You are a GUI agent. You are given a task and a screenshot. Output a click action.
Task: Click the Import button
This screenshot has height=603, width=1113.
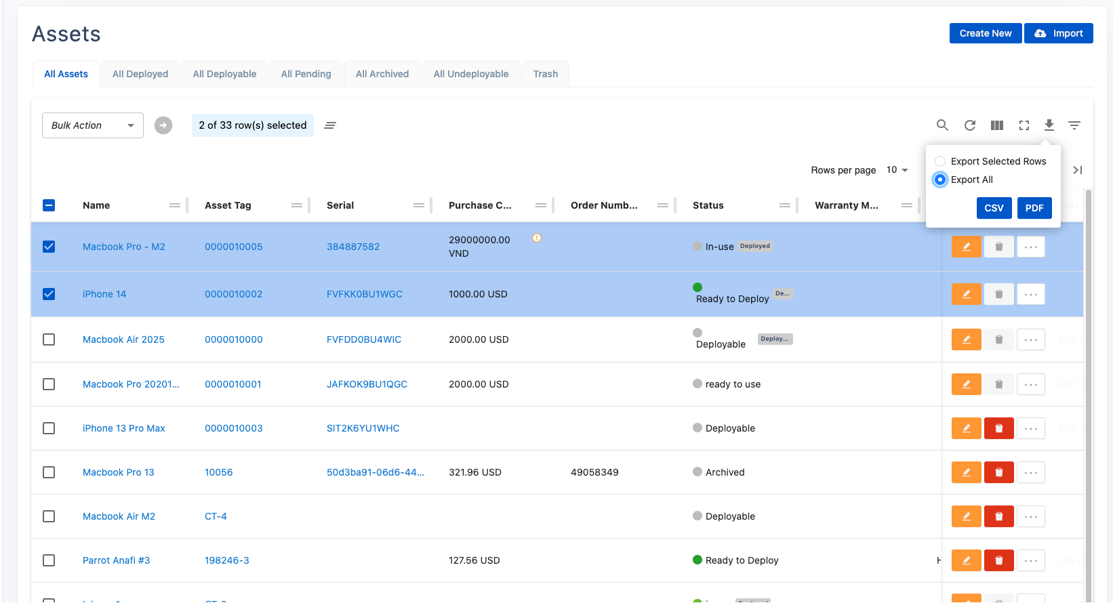(1059, 33)
